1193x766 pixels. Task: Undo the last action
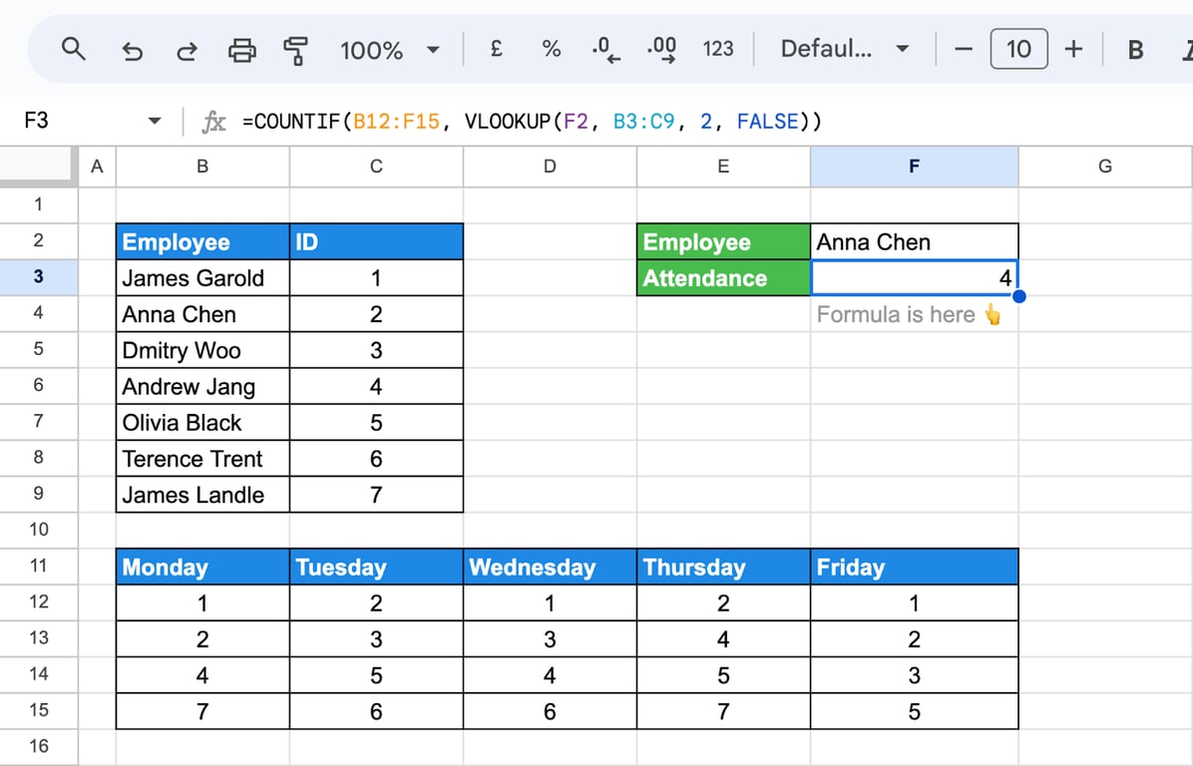[132, 50]
